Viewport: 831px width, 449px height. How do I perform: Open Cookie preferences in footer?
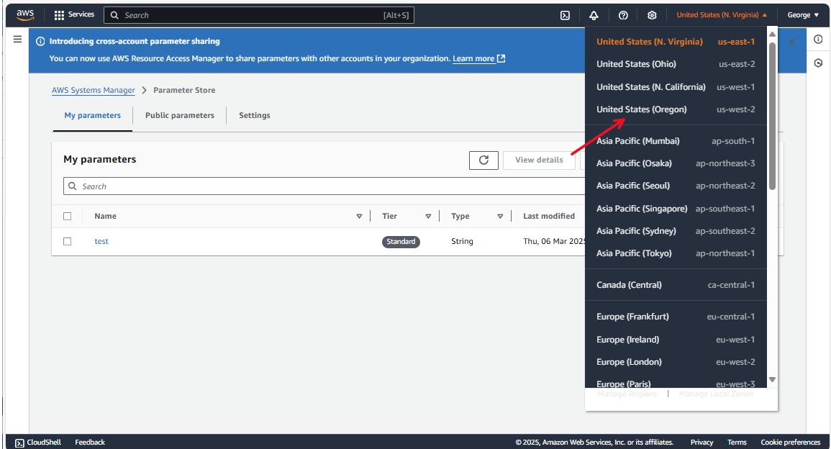click(791, 443)
